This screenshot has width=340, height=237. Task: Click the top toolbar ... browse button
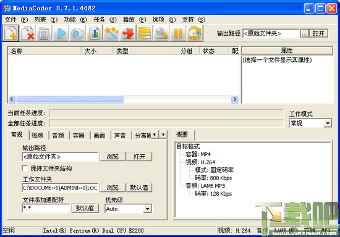click(304, 33)
